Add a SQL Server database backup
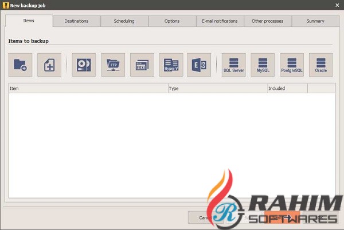344x230 pixels. 234,65
